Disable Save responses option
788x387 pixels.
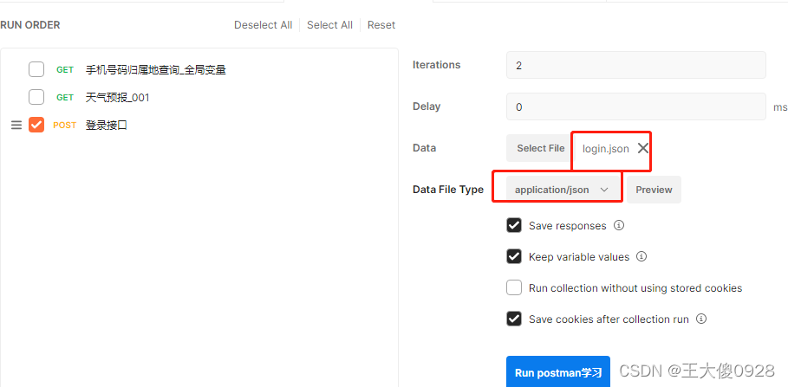(513, 225)
